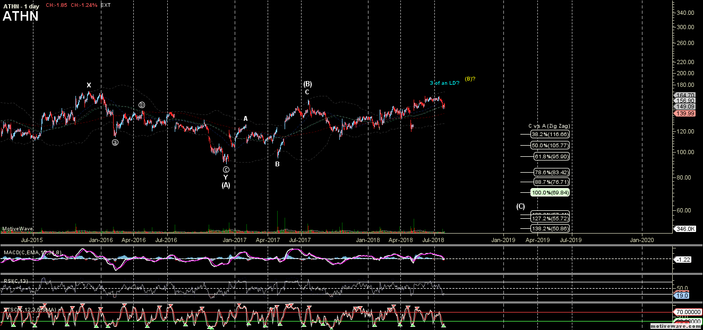
Task: Click the 340.00 price axis label
Action: coord(687,12)
